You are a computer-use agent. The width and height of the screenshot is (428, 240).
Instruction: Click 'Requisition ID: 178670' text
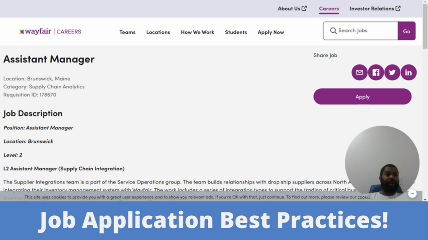click(30, 95)
